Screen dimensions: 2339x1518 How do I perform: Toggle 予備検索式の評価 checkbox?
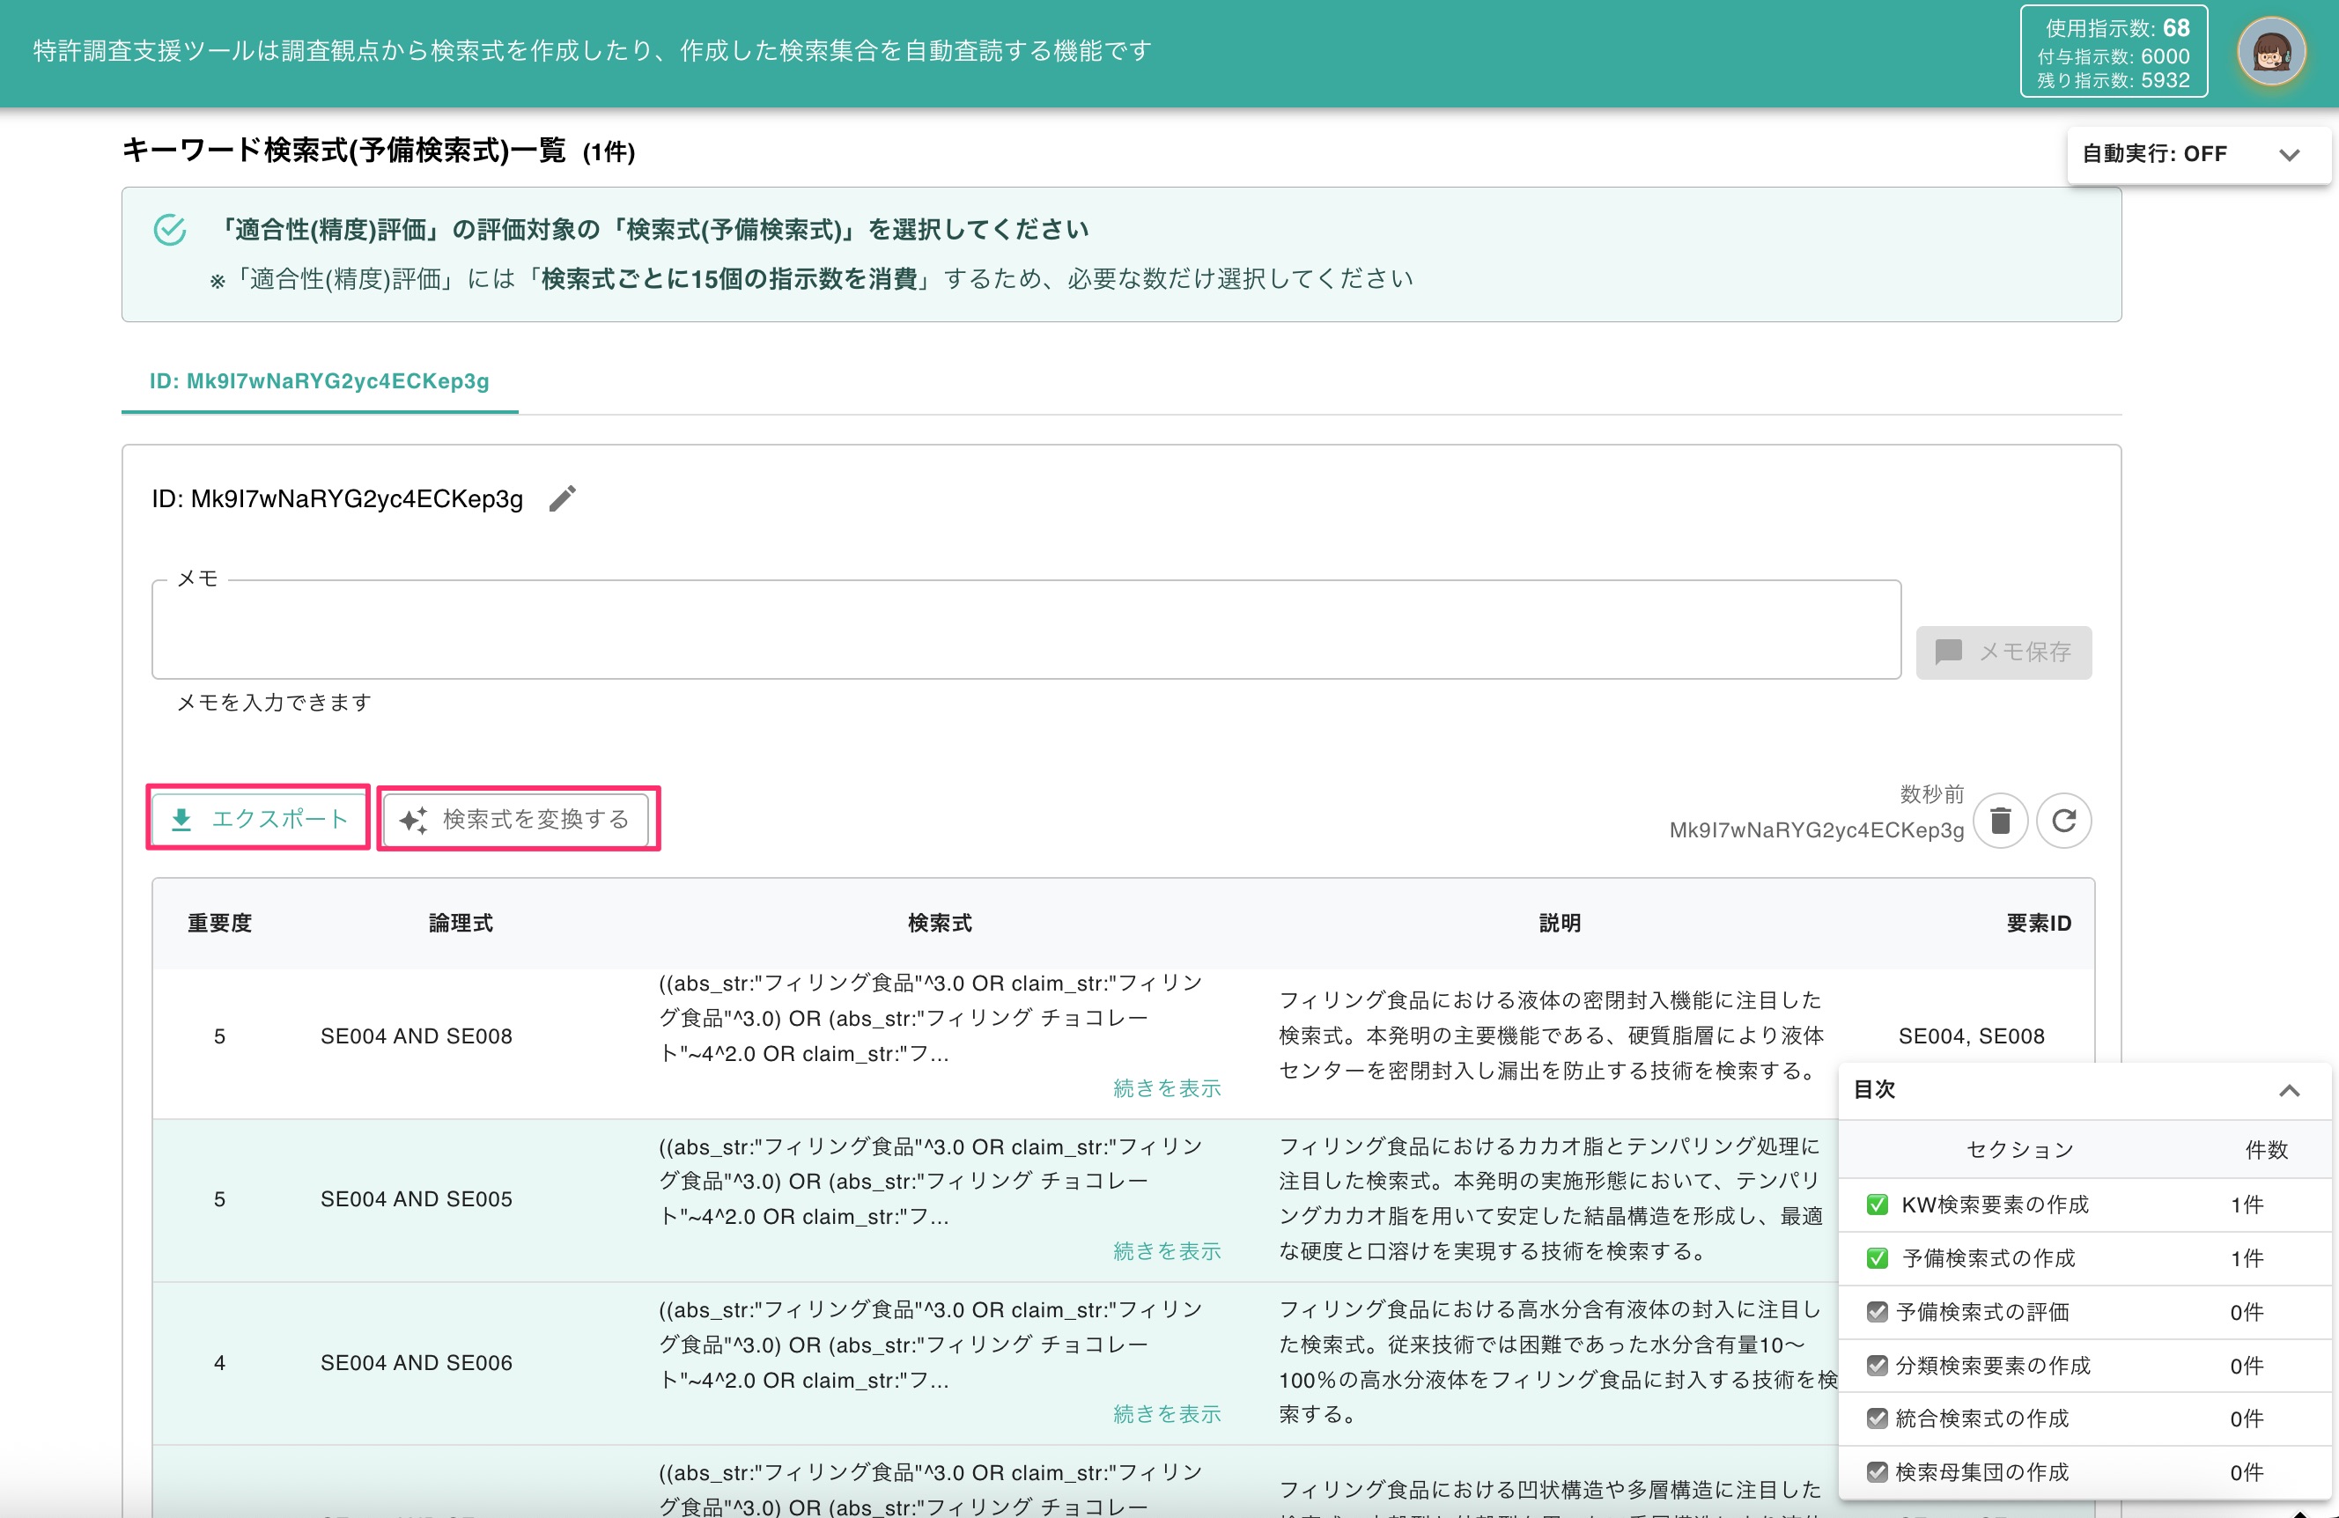tap(1877, 1312)
